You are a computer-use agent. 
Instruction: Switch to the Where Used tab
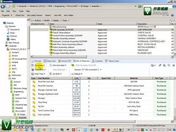coord(112,61)
